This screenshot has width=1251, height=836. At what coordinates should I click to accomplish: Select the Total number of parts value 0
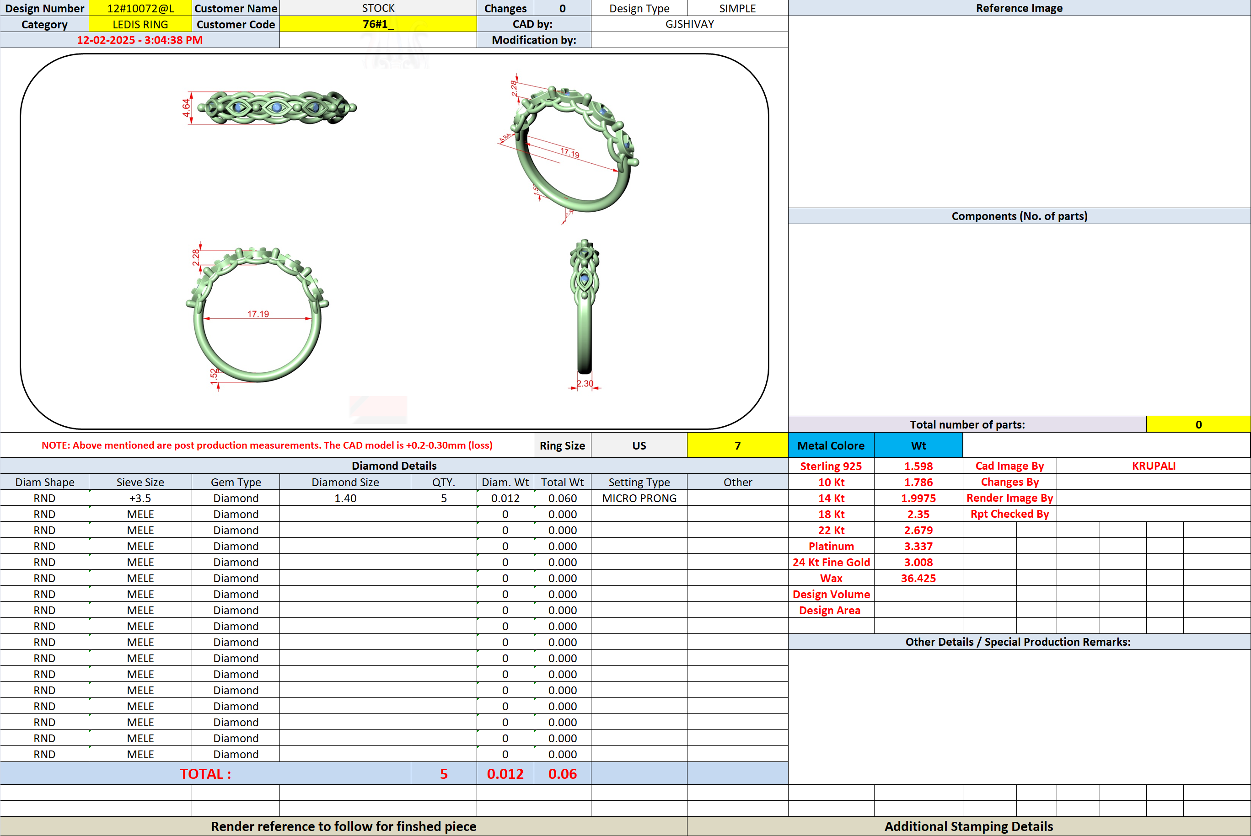(x=1198, y=424)
